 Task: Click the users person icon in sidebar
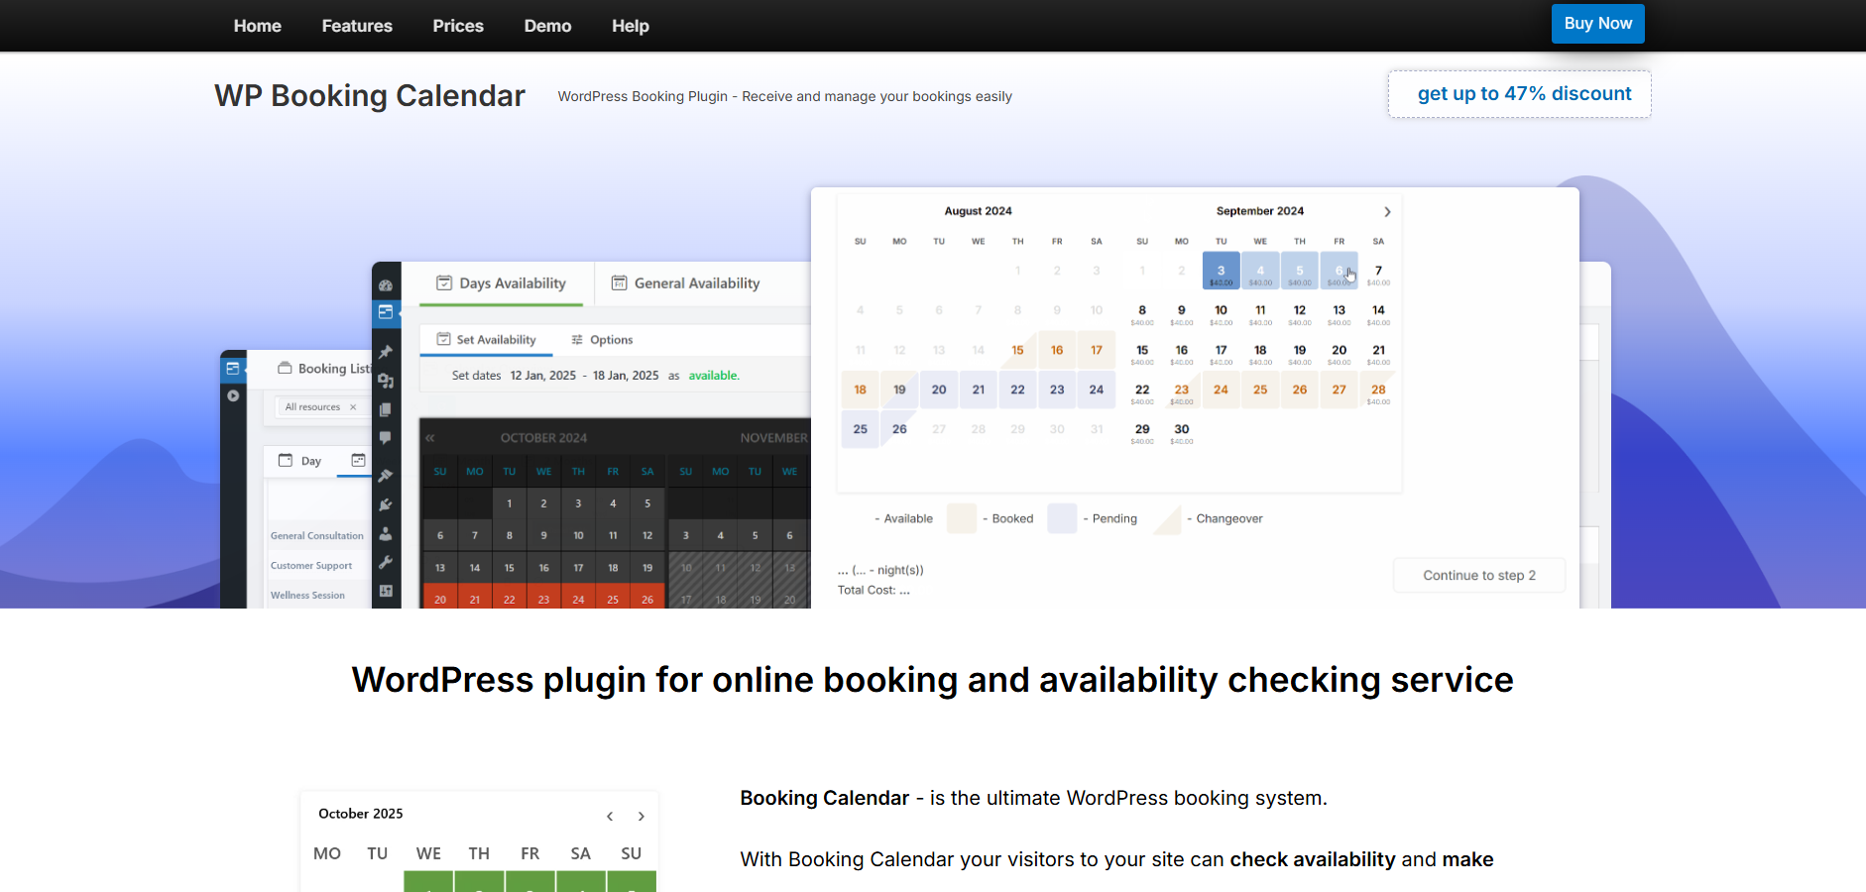tap(386, 533)
